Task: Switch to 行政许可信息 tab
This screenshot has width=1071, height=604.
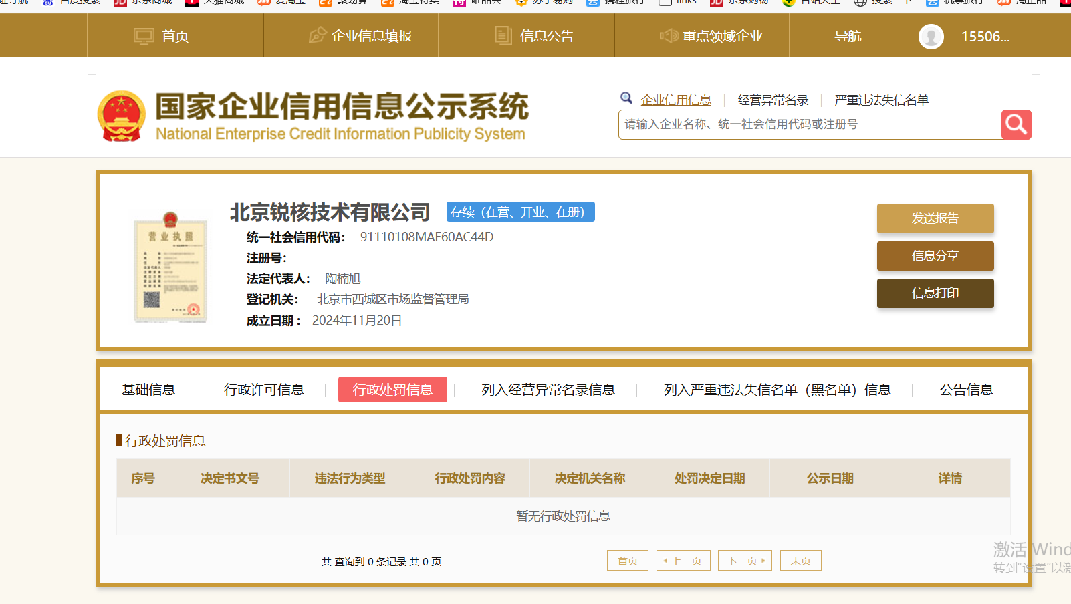Action: [x=263, y=390]
